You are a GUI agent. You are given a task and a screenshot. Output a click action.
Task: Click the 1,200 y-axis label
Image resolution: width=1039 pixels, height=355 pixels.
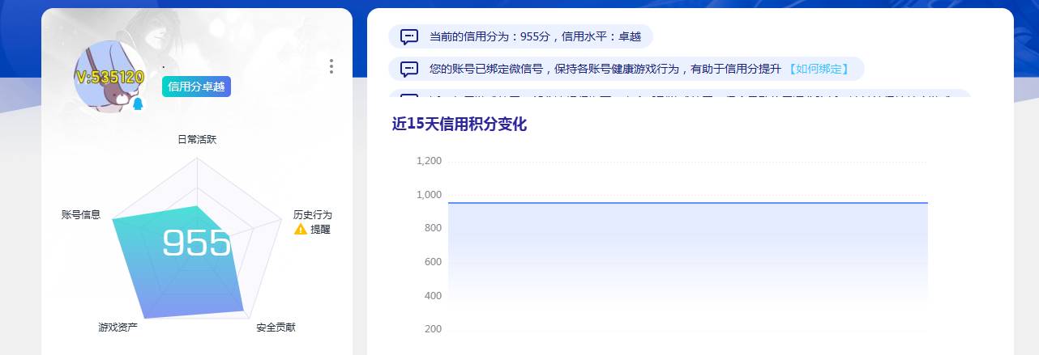coord(429,161)
